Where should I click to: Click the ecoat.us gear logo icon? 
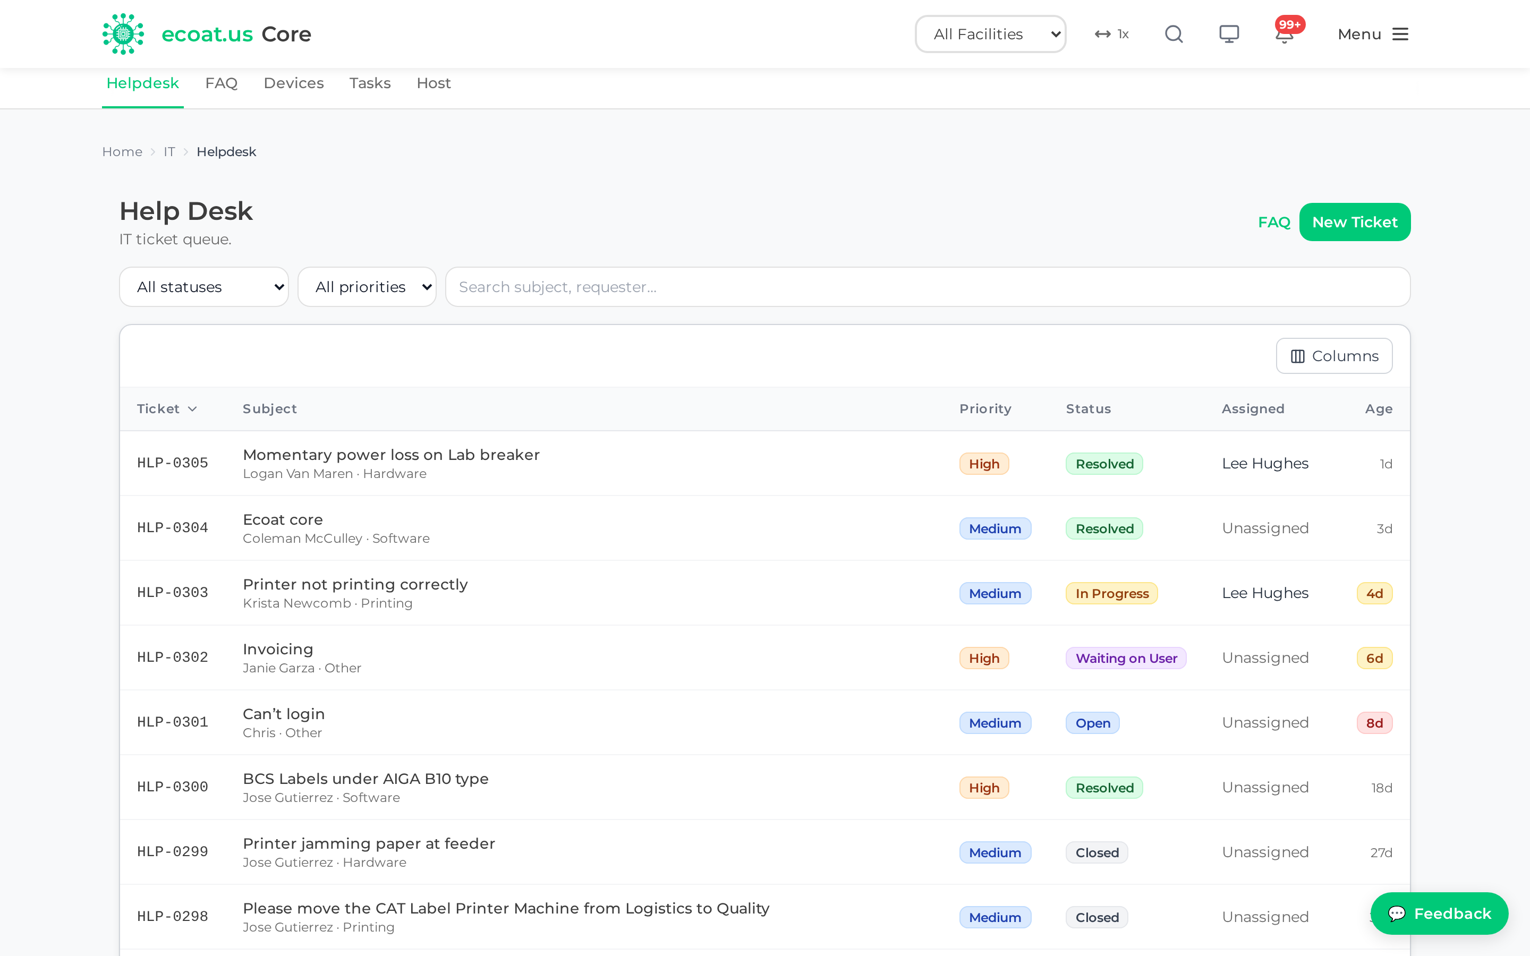(x=123, y=34)
